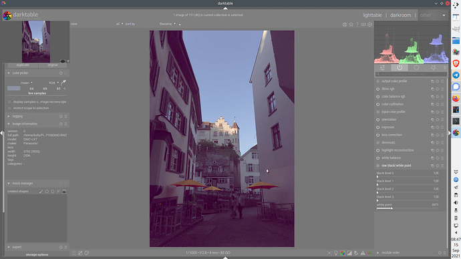Image resolution: width=461 pixels, height=259 pixels.
Task: Open the grouping icon in top bar
Action: click(345, 25)
